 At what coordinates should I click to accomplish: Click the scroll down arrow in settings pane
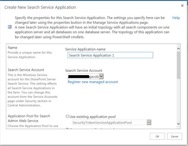(178, 124)
